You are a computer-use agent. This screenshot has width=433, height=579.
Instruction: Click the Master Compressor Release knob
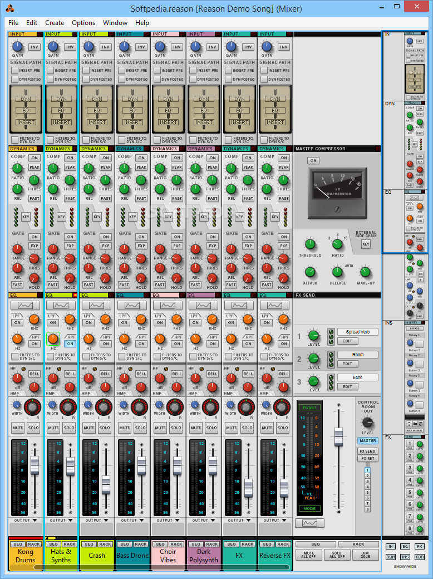[x=337, y=272]
